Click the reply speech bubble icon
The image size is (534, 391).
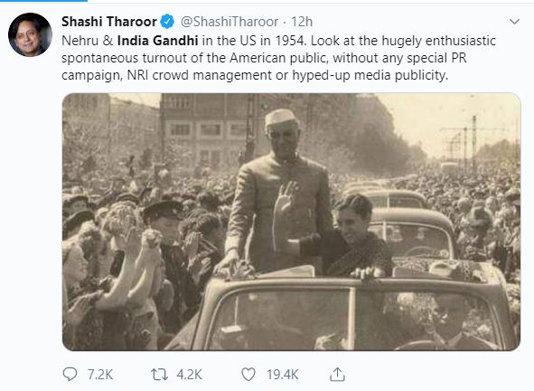(x=70, y=374)
